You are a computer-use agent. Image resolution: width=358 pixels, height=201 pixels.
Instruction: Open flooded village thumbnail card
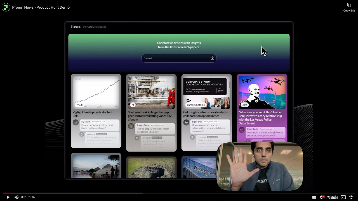click(x=96, y=166)
